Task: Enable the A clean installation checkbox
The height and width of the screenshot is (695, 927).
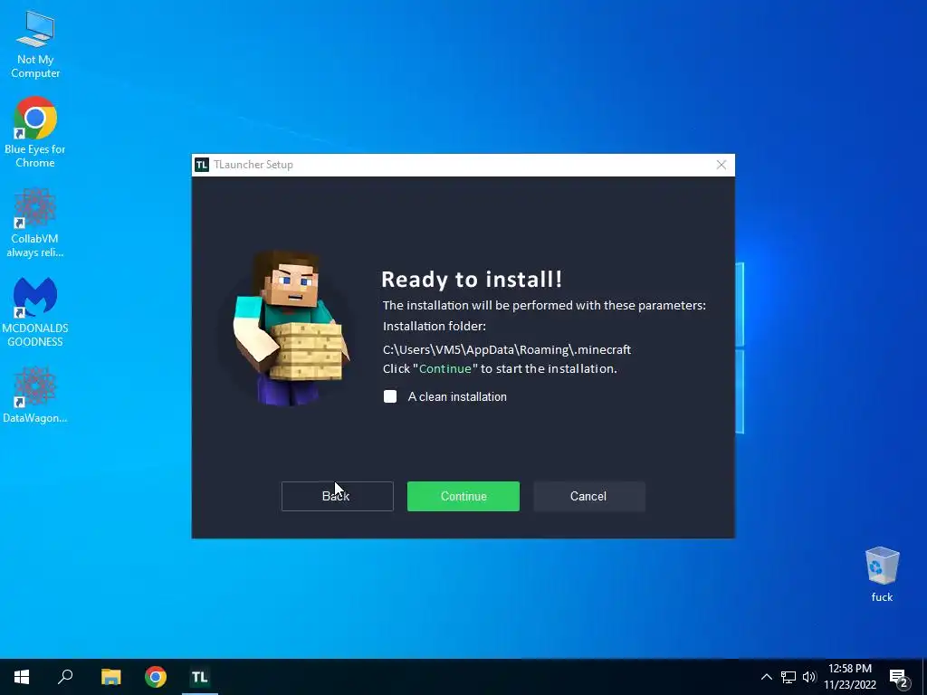Action: click(390, 396)
